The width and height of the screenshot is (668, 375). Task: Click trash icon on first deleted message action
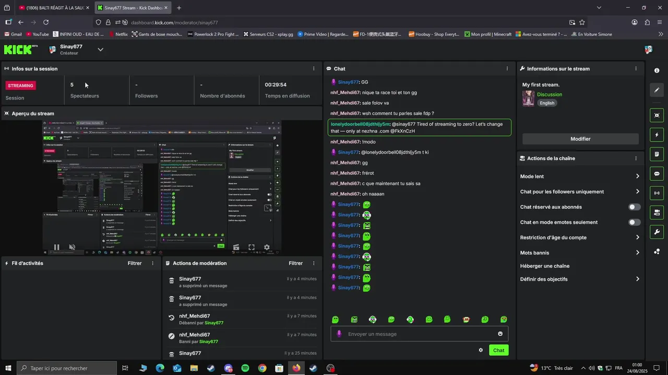tap(171, 281)
